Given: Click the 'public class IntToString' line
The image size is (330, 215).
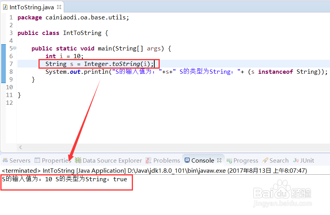Looking at the screenshot, I should pos(63,33).
